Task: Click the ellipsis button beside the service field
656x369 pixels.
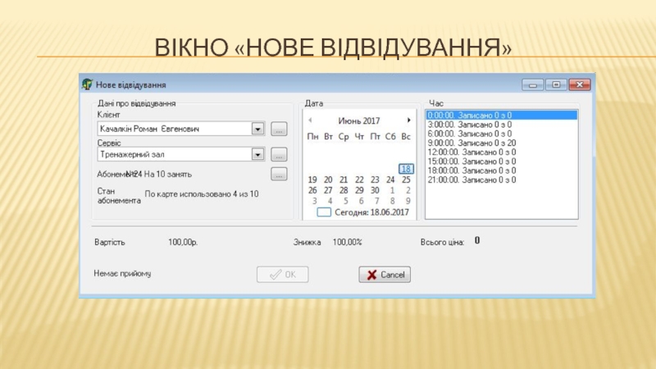Action: click(x=279, y=154)
